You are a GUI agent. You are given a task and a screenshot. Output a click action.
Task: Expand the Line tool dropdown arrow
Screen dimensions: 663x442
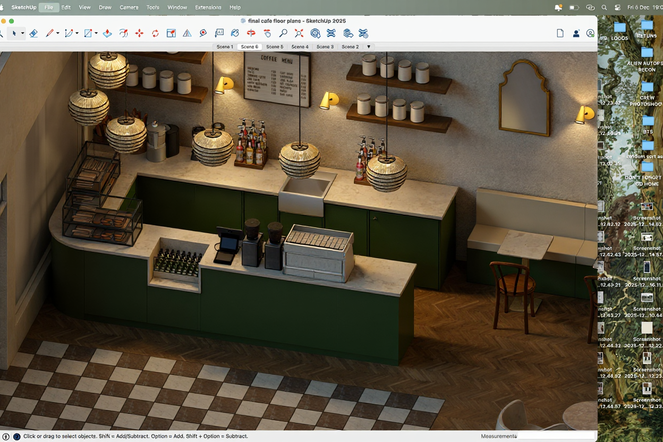tap(57, 33)
